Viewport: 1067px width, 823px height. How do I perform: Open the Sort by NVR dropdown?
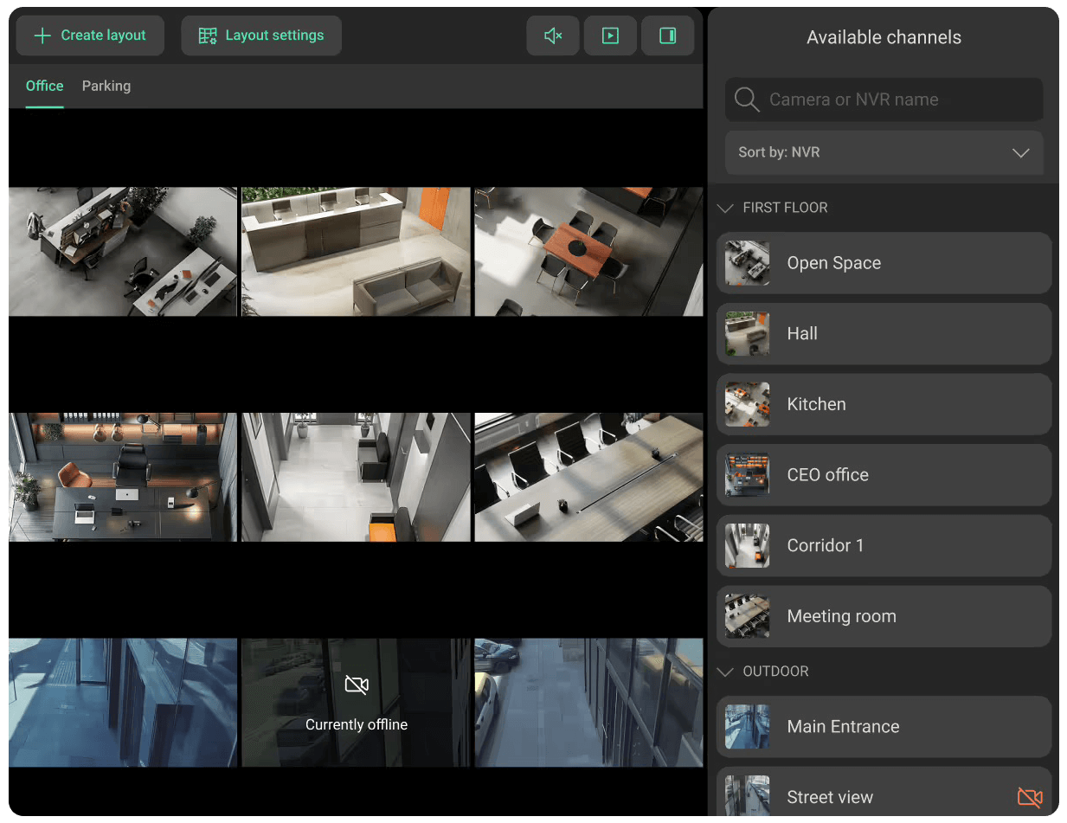click(884, 152)
